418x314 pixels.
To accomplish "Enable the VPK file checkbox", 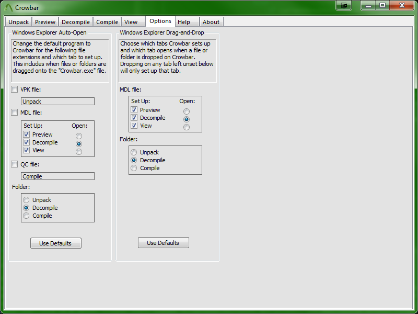I will tap(15, 89).
